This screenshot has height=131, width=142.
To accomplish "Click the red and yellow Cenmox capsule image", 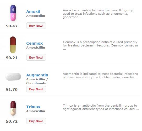I will pyautogui.click(x=13, y=45).
